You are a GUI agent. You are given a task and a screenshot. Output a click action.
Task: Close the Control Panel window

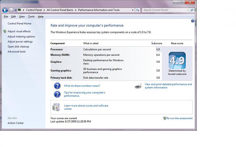[190, 2]
